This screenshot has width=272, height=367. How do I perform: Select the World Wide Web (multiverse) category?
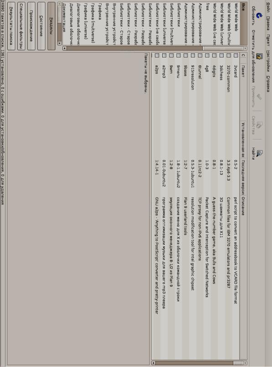click(229, 24)
